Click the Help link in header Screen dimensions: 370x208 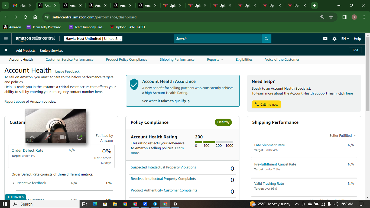357,39
